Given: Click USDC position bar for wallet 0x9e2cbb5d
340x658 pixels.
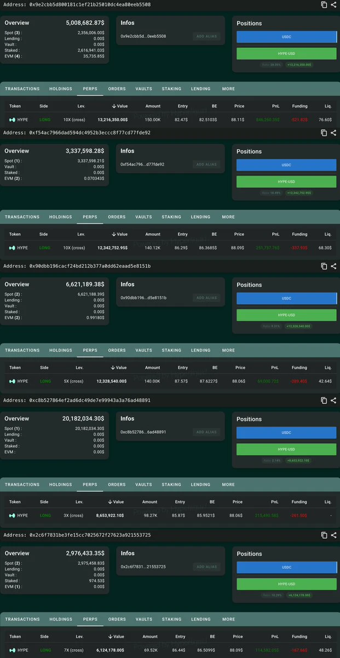Looking at the screenshot, I should [286, 37].
